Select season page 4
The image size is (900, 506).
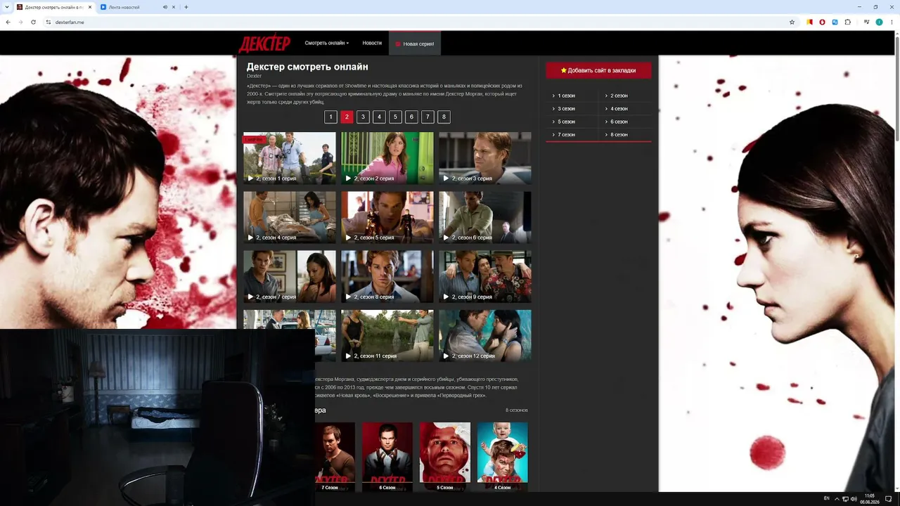coord(379,117)
